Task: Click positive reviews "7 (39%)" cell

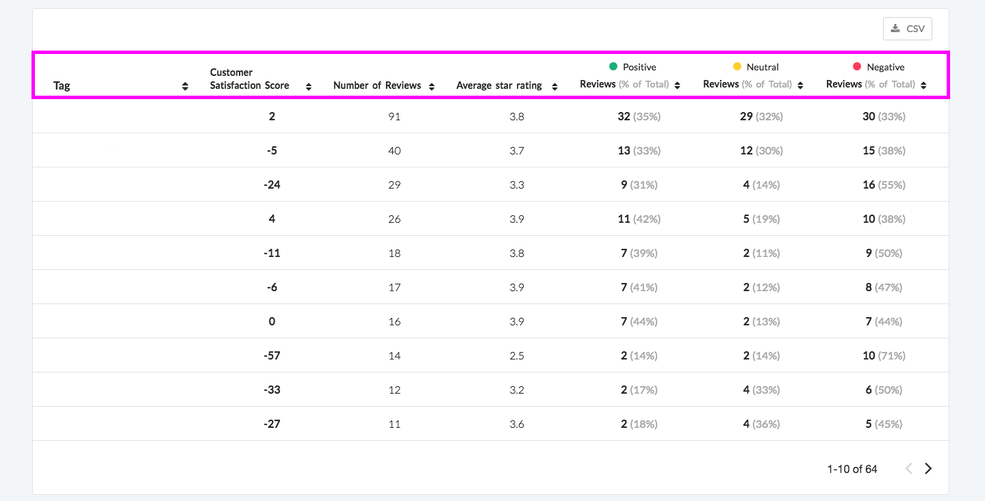Action: (639, 253)
